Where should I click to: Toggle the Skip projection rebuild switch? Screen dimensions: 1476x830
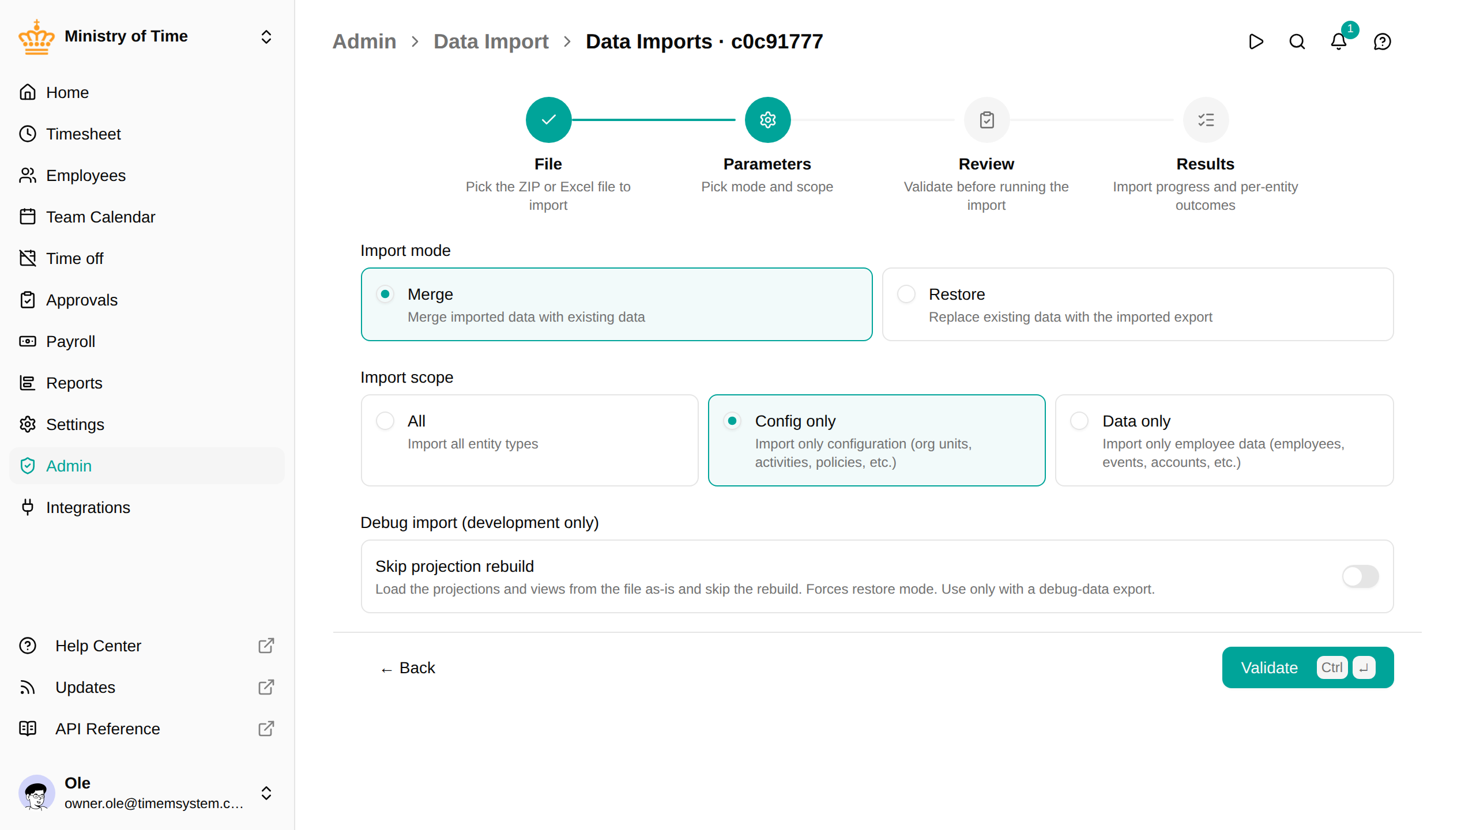coord(1361,576)
